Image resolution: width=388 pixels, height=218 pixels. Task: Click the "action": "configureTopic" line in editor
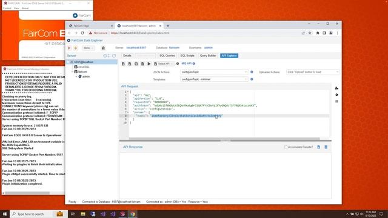click(x=153, y=109)
